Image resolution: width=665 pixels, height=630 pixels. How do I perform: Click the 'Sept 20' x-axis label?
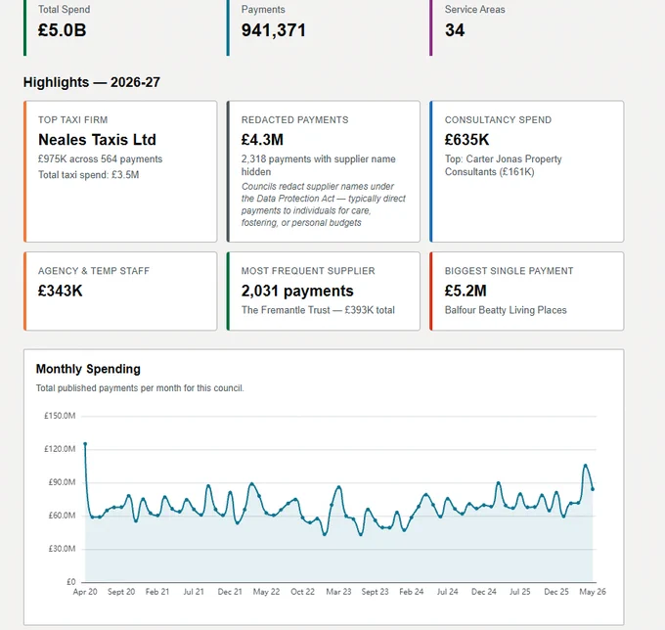tap(121, 592)
